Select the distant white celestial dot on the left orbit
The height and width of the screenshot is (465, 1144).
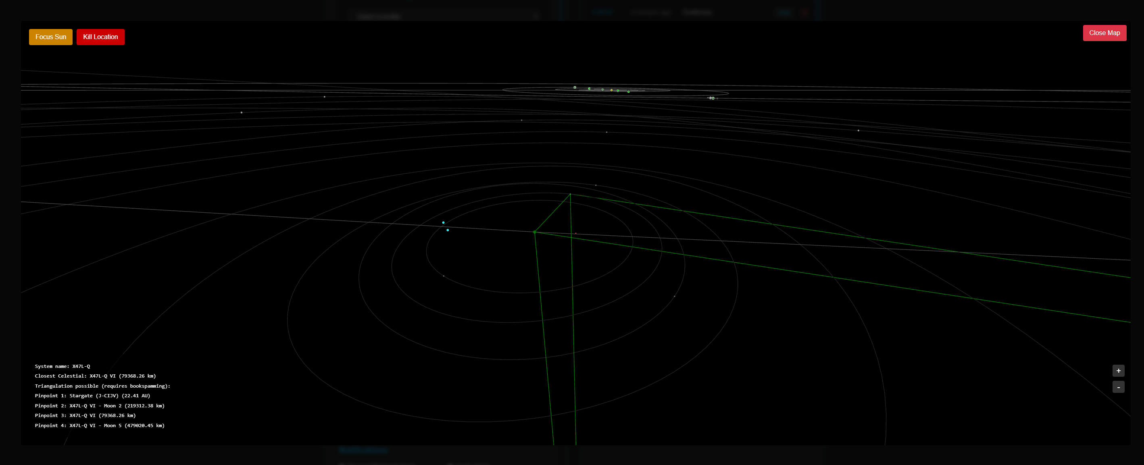click(x=241, y=112)
